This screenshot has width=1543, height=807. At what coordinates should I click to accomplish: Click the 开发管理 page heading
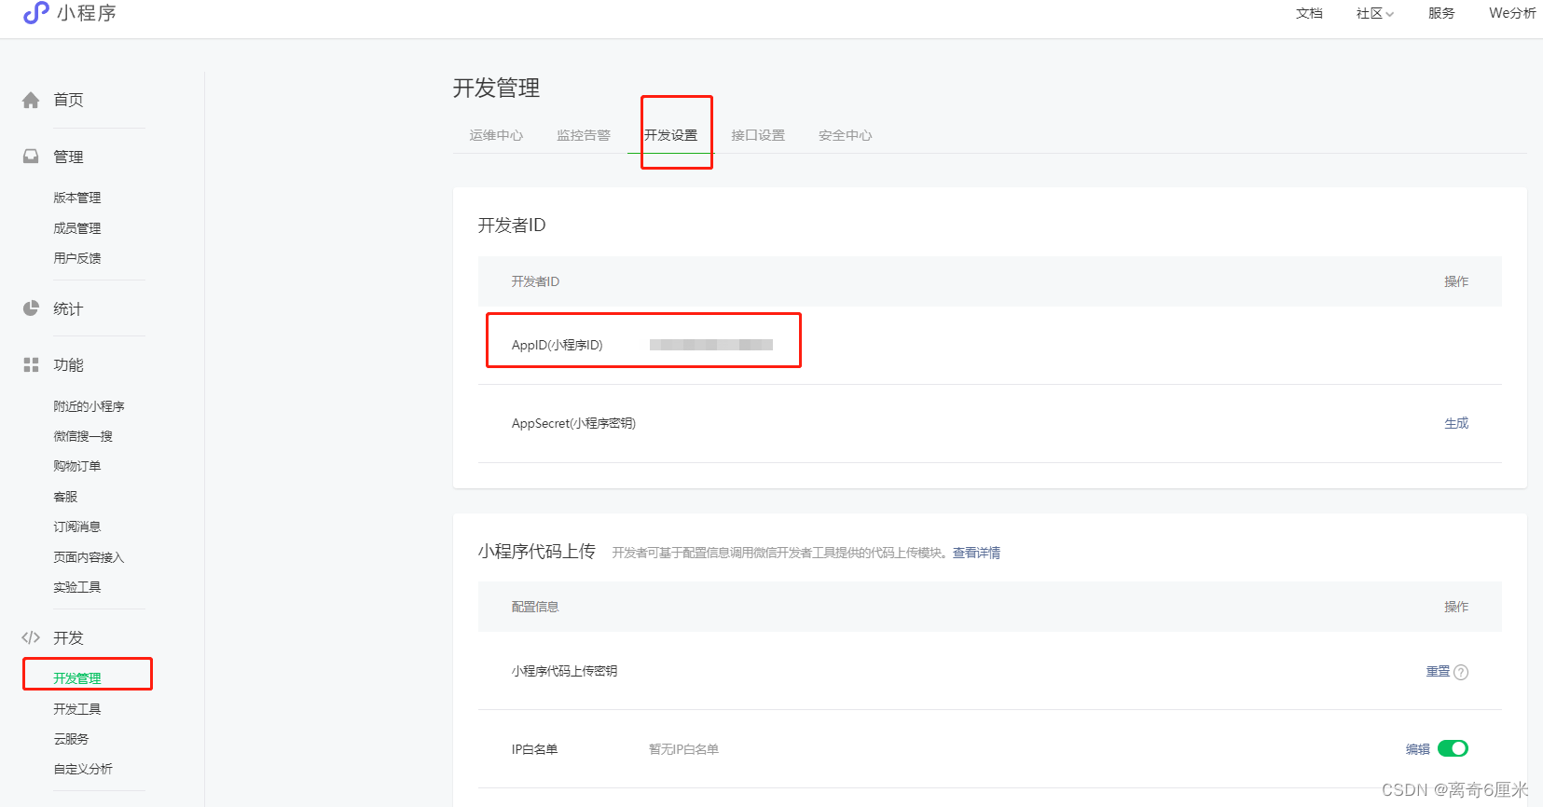496,88
